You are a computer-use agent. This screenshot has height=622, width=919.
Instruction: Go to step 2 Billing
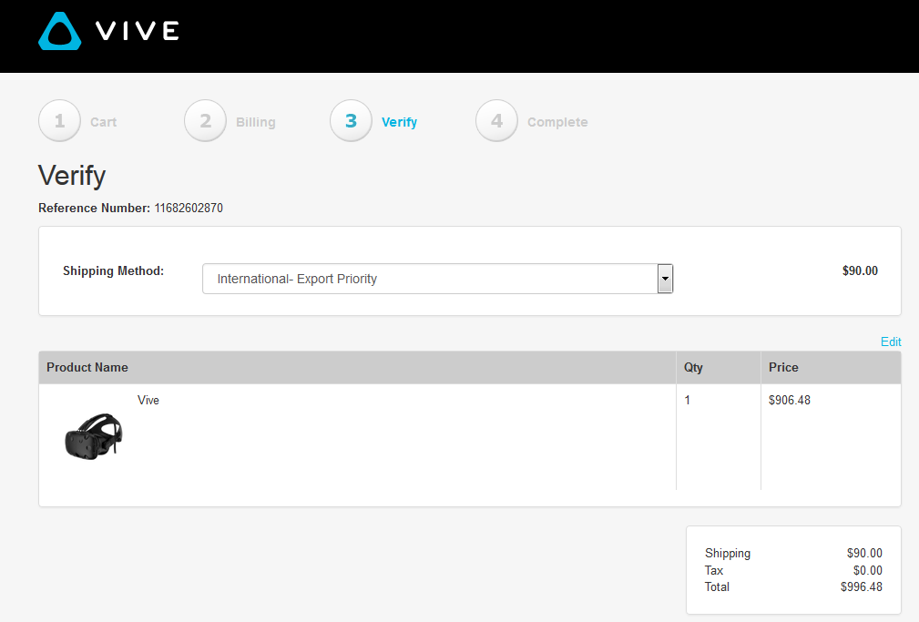(230, 121)
